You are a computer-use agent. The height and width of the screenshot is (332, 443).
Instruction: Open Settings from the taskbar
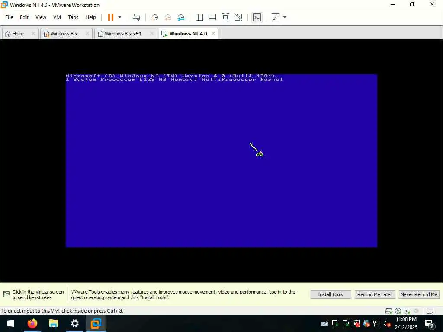[74, 323]
